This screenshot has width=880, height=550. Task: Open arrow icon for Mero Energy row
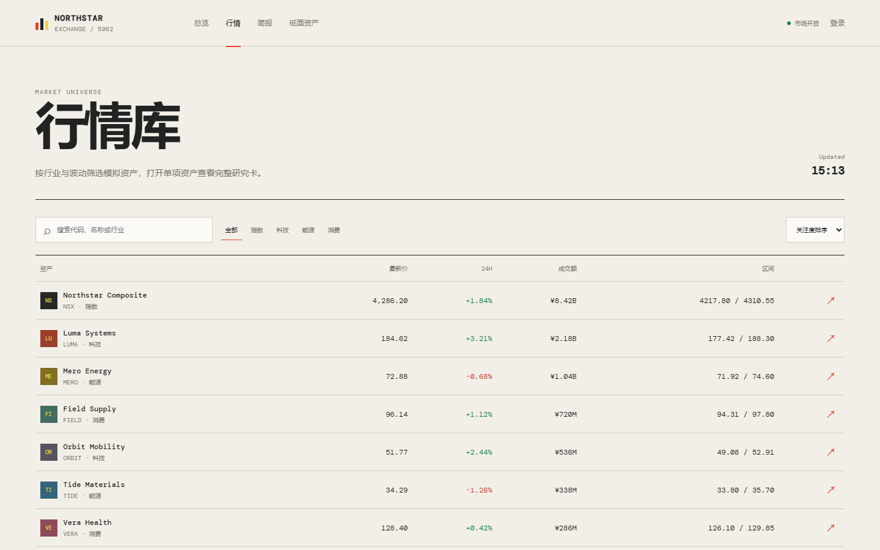[x=831, y=376]
